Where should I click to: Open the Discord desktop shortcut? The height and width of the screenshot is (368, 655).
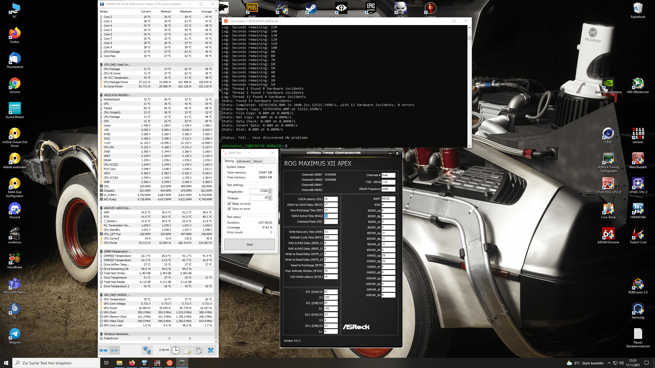(x=15, y=211)
